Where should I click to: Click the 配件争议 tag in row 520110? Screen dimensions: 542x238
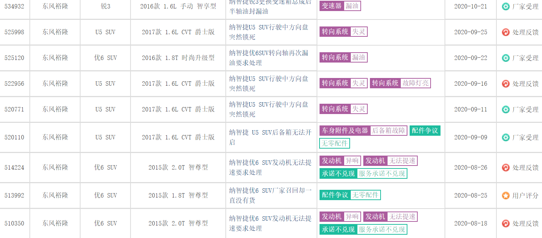pos(425,131)
